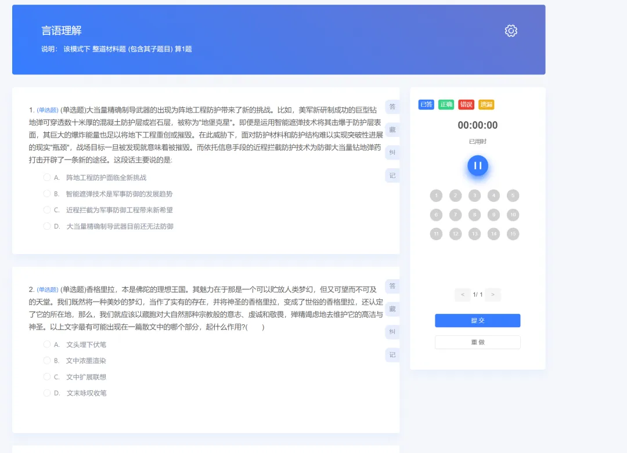Viewport: 627px width, 453px height.
Task: Jump to question circle 13
Action: pyautogui.click(x=475, y=234)
